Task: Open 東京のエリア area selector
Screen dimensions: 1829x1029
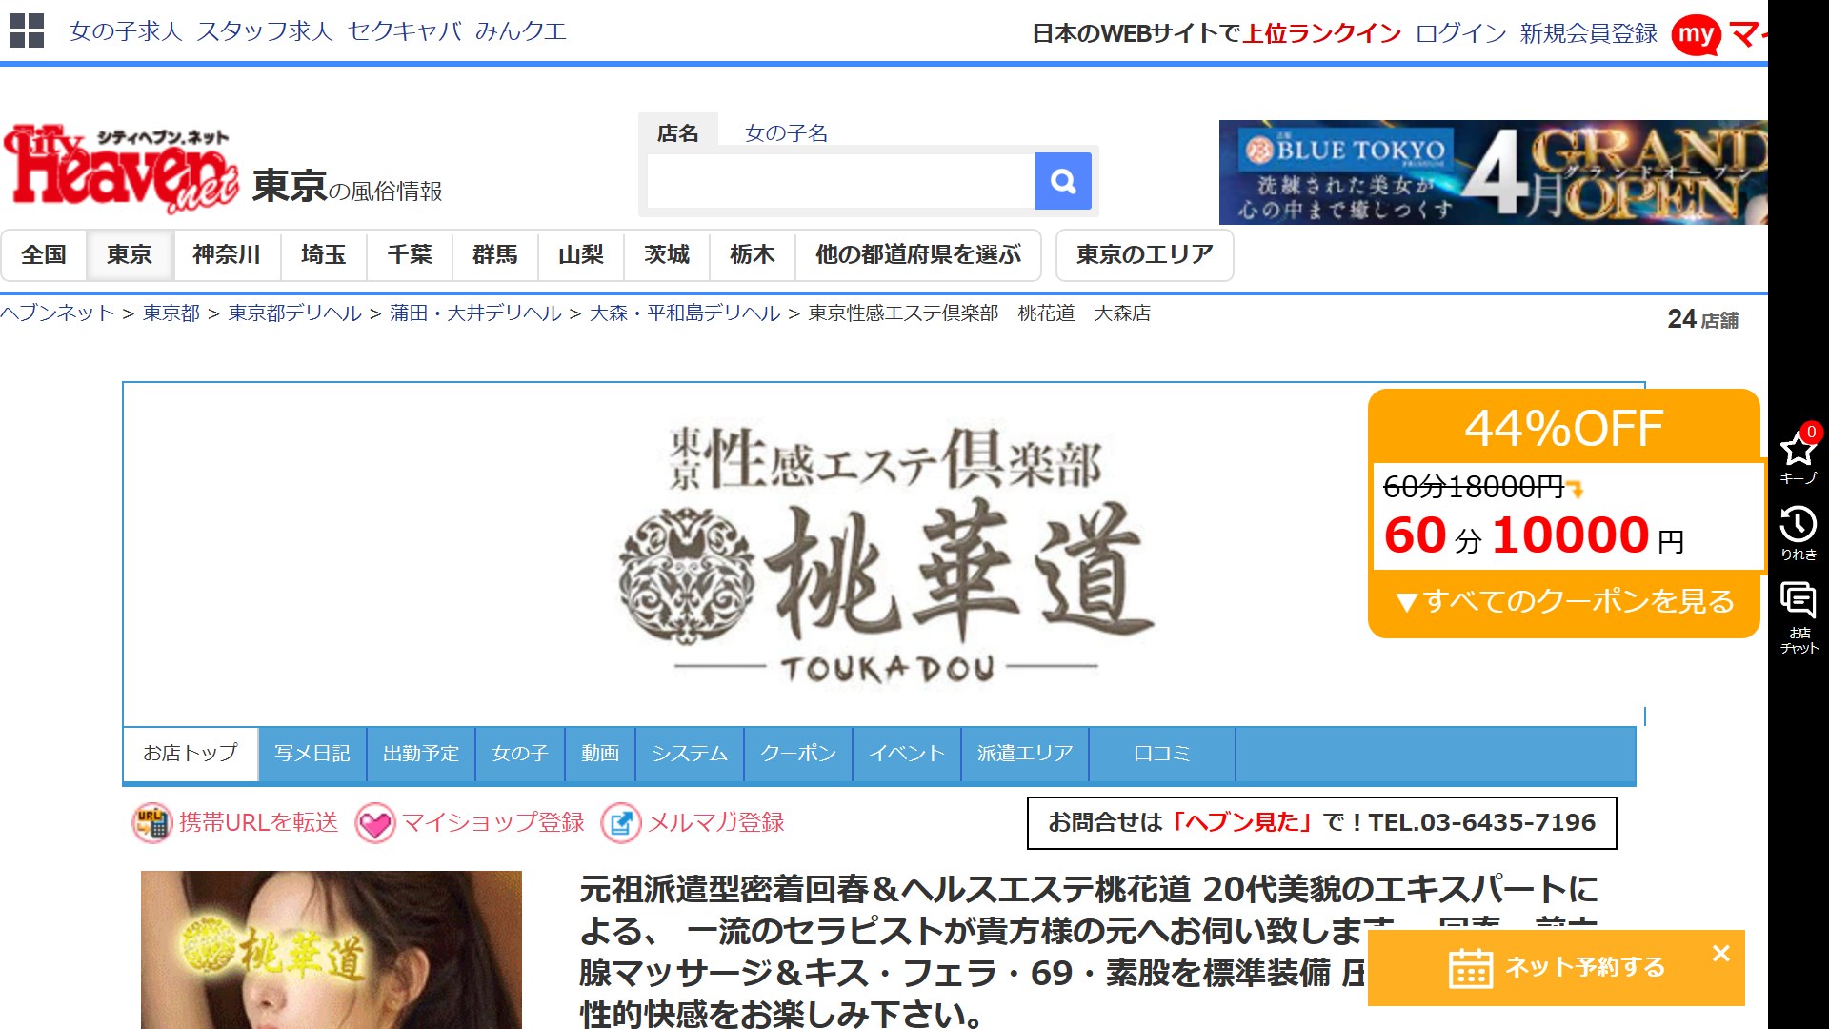Action: pos(1145,255)
